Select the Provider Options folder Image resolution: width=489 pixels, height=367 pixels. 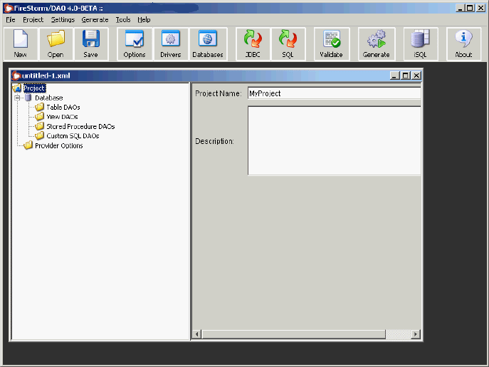pyautogui.click(x=59, y=145)
